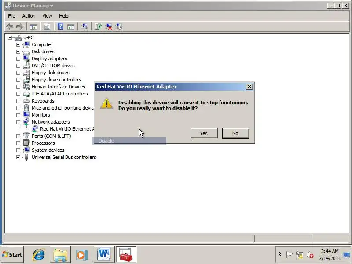
Task: Open Windows Explorer folder in taskbar
Action: tap(60, 255)
